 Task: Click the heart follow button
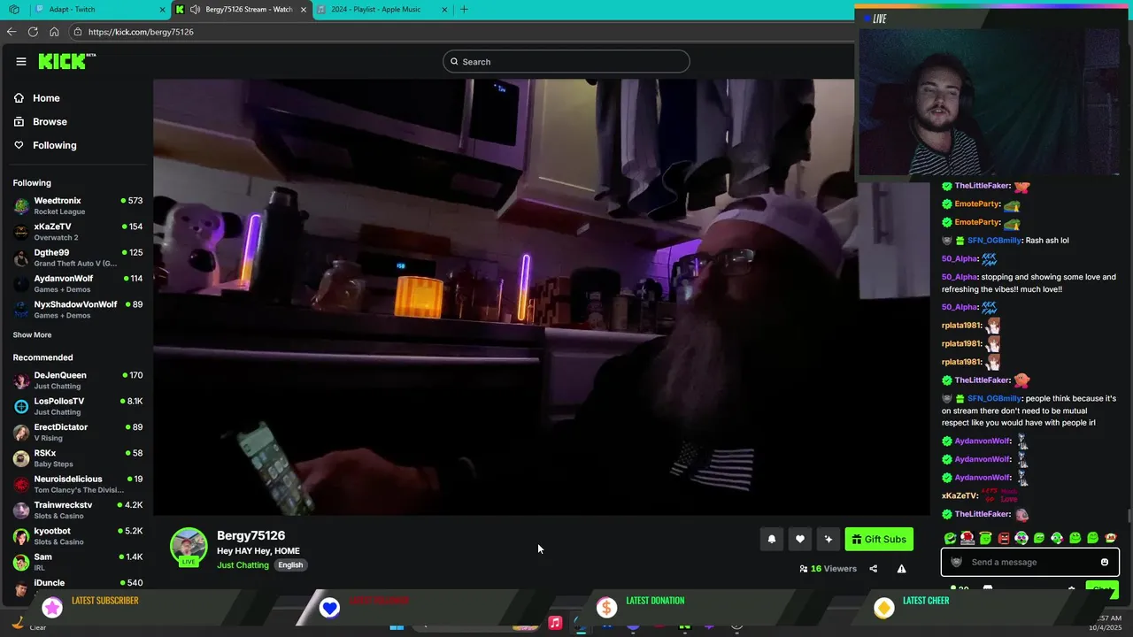[x=800, y=539]
